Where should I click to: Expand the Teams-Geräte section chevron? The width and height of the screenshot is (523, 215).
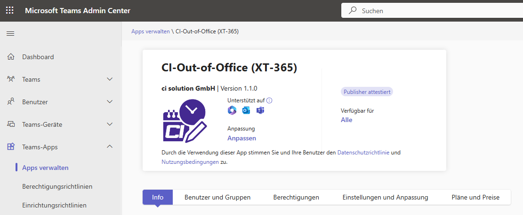pos(110,124)
